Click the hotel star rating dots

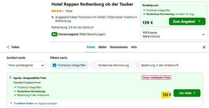coord(58,11)
